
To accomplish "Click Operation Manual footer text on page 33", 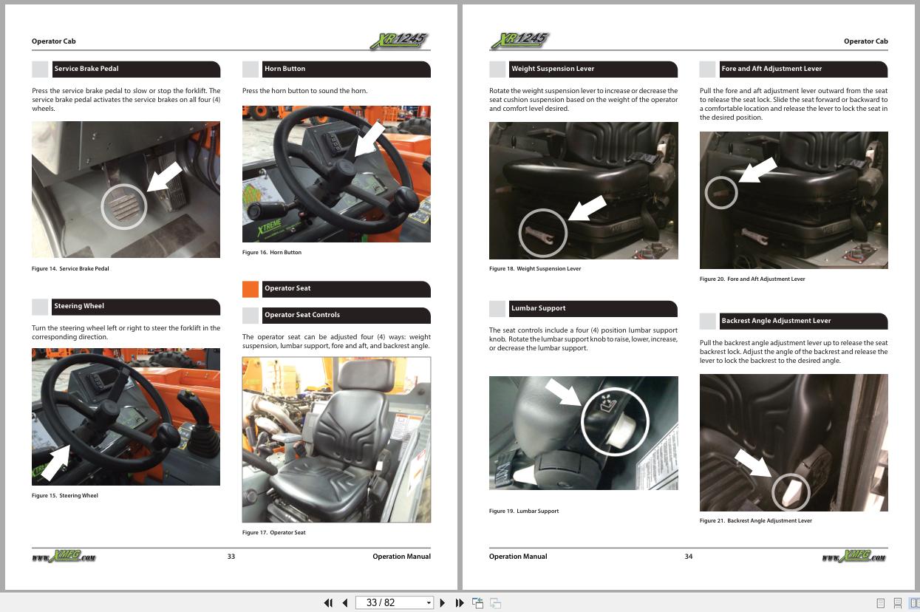I will [401, 557].
